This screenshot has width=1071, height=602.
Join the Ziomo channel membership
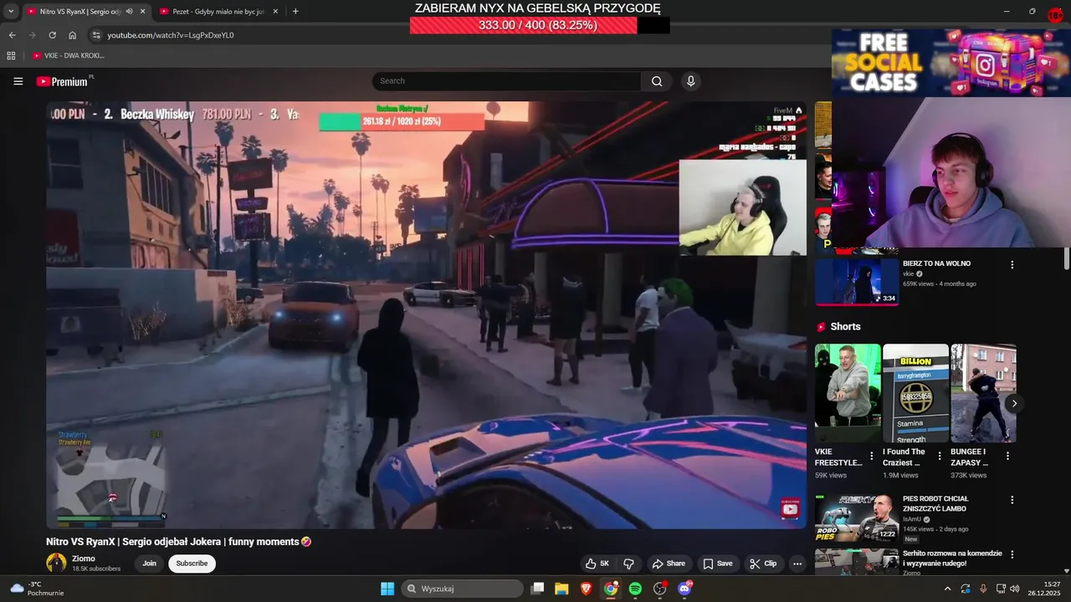click(149, 564)
